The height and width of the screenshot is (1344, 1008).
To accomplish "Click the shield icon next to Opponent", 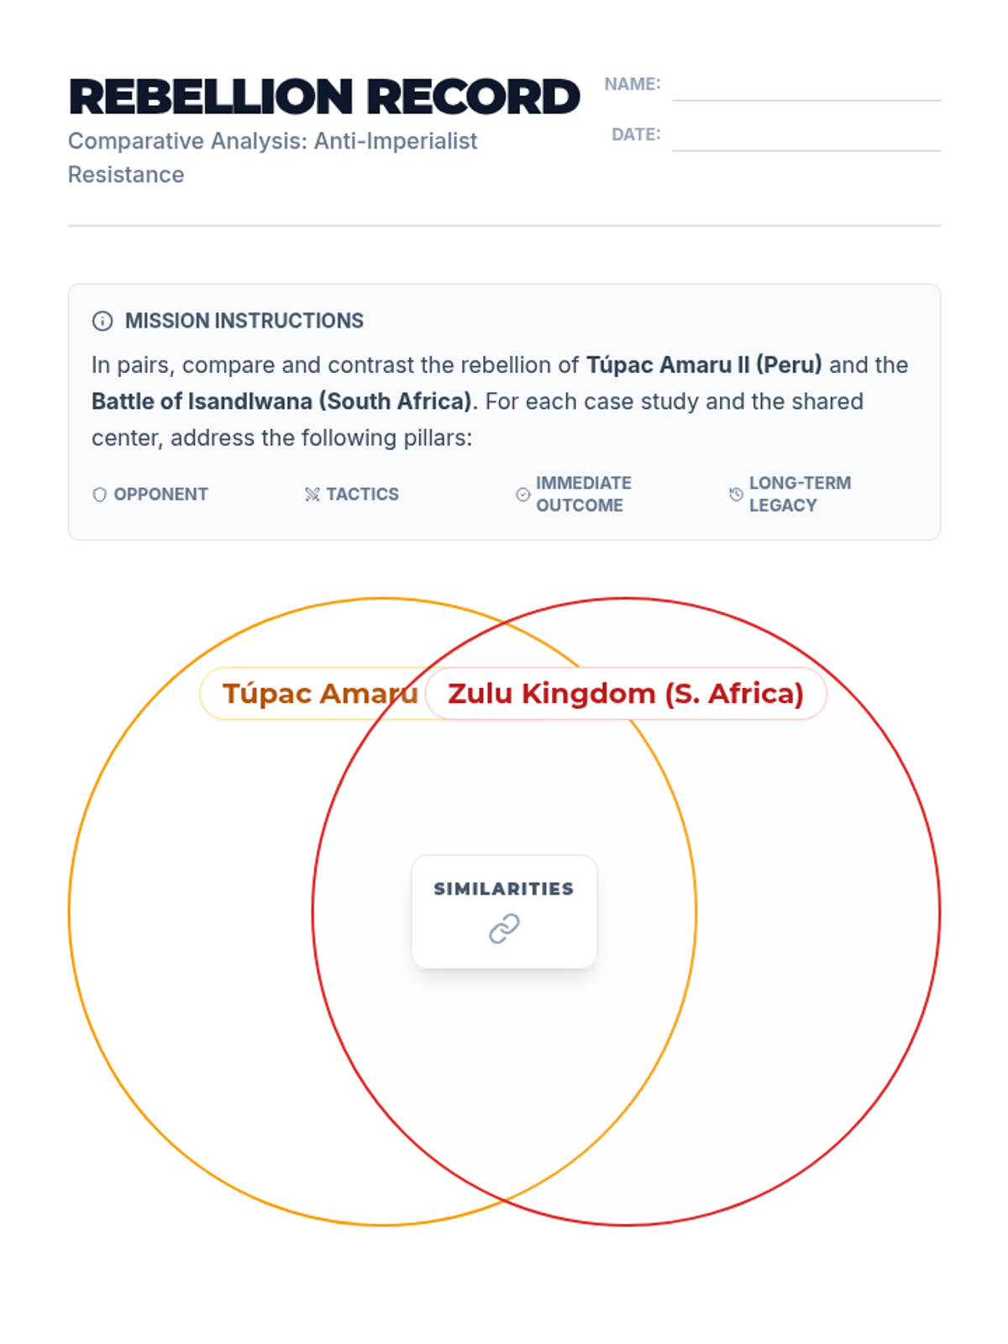I will (x=99, y=495).
